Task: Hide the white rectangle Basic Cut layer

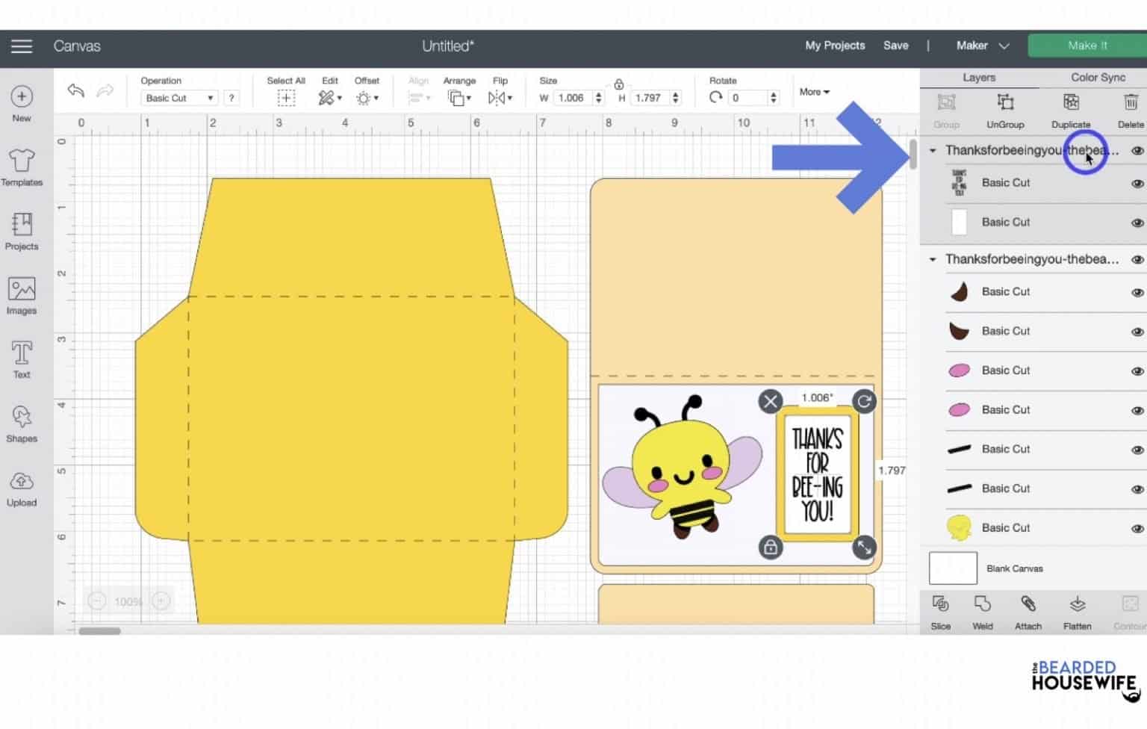Action: click(x=1137, y=223)
